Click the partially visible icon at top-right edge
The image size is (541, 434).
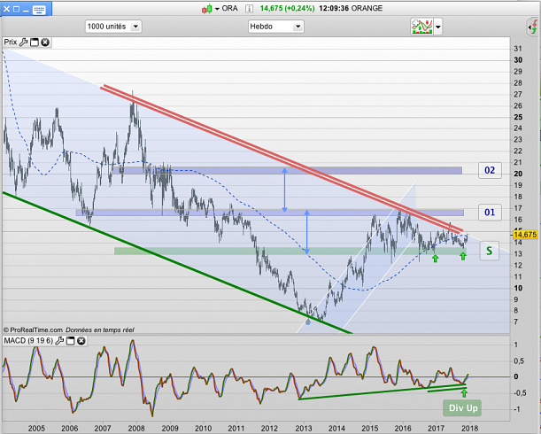(x=534, y=27)
